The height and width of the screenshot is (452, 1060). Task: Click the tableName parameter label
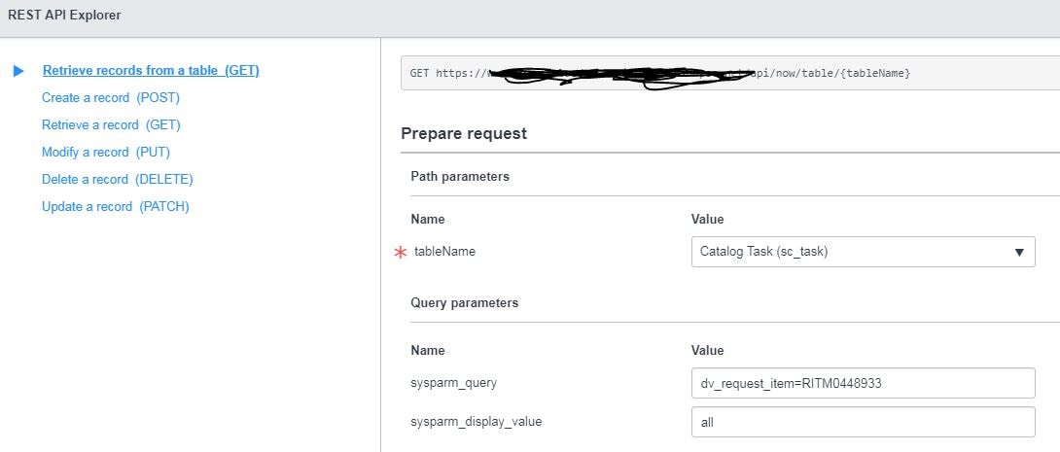click(x=444, y=252)
